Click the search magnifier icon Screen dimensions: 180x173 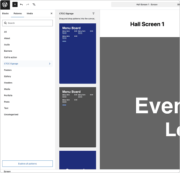[x=5, y=23]
